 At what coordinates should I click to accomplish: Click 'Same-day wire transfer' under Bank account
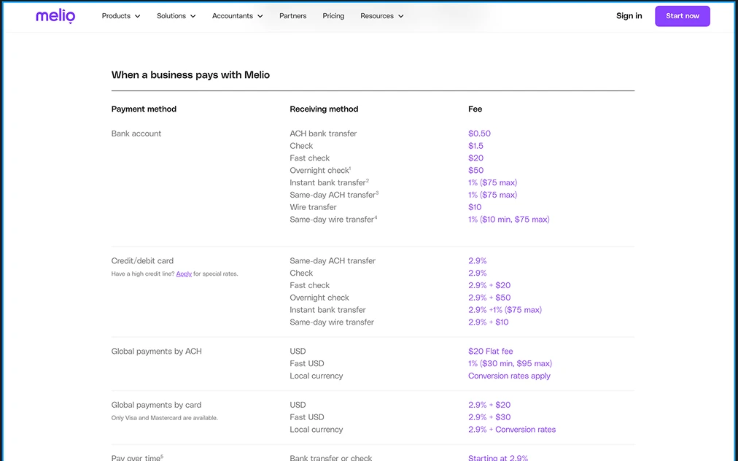(333, 219)
